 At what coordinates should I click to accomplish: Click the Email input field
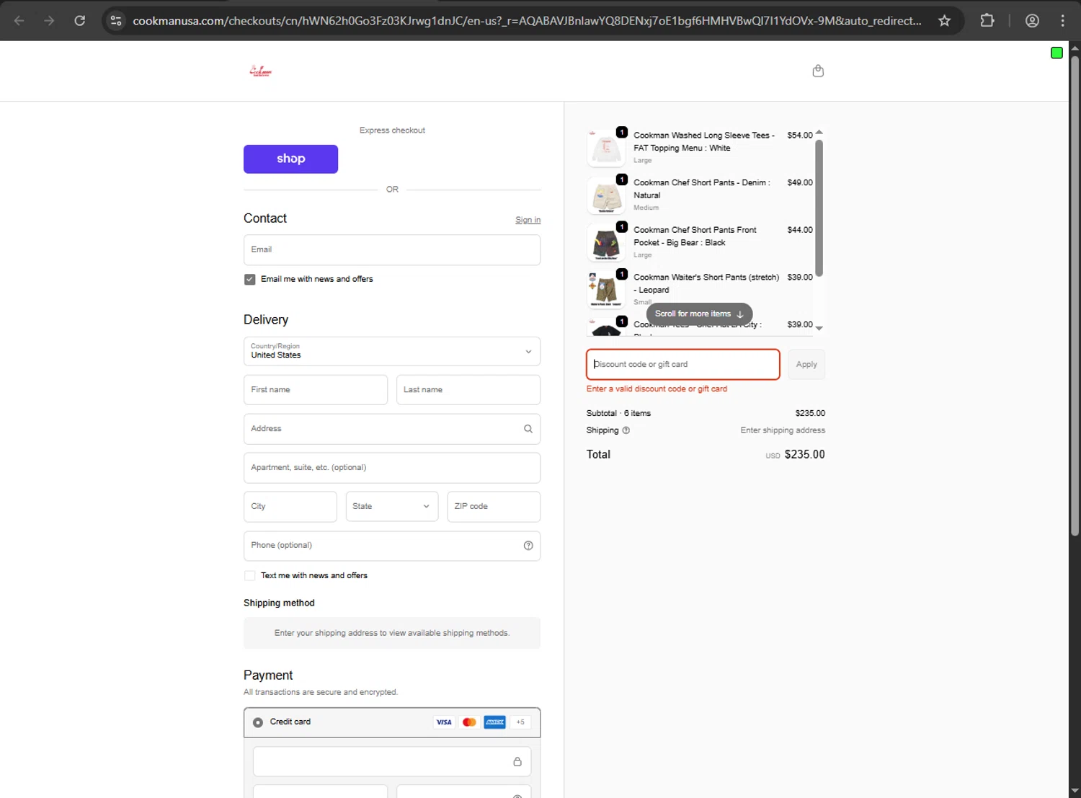392,249
